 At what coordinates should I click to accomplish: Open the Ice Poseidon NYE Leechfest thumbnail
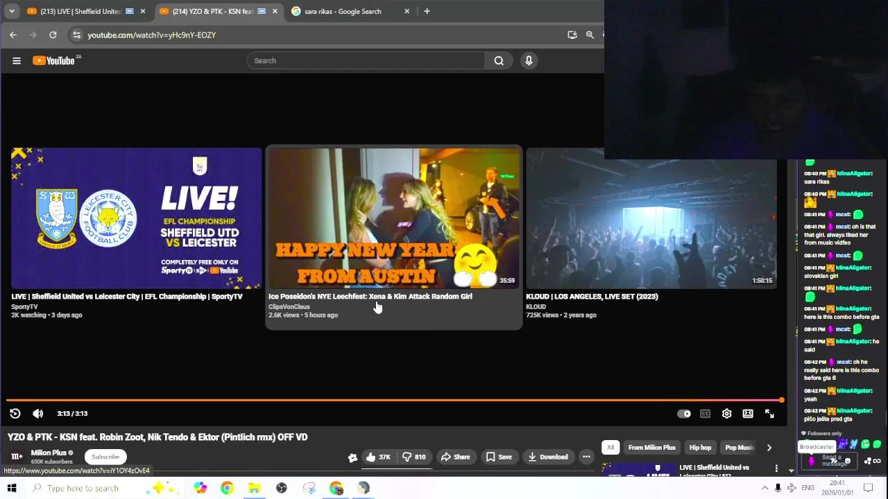tap(394, 218)
